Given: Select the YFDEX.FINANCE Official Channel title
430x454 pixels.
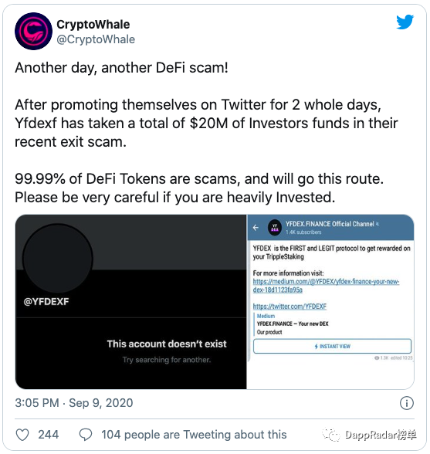Looking at the screenshot, I should click(x=330, y=224).
